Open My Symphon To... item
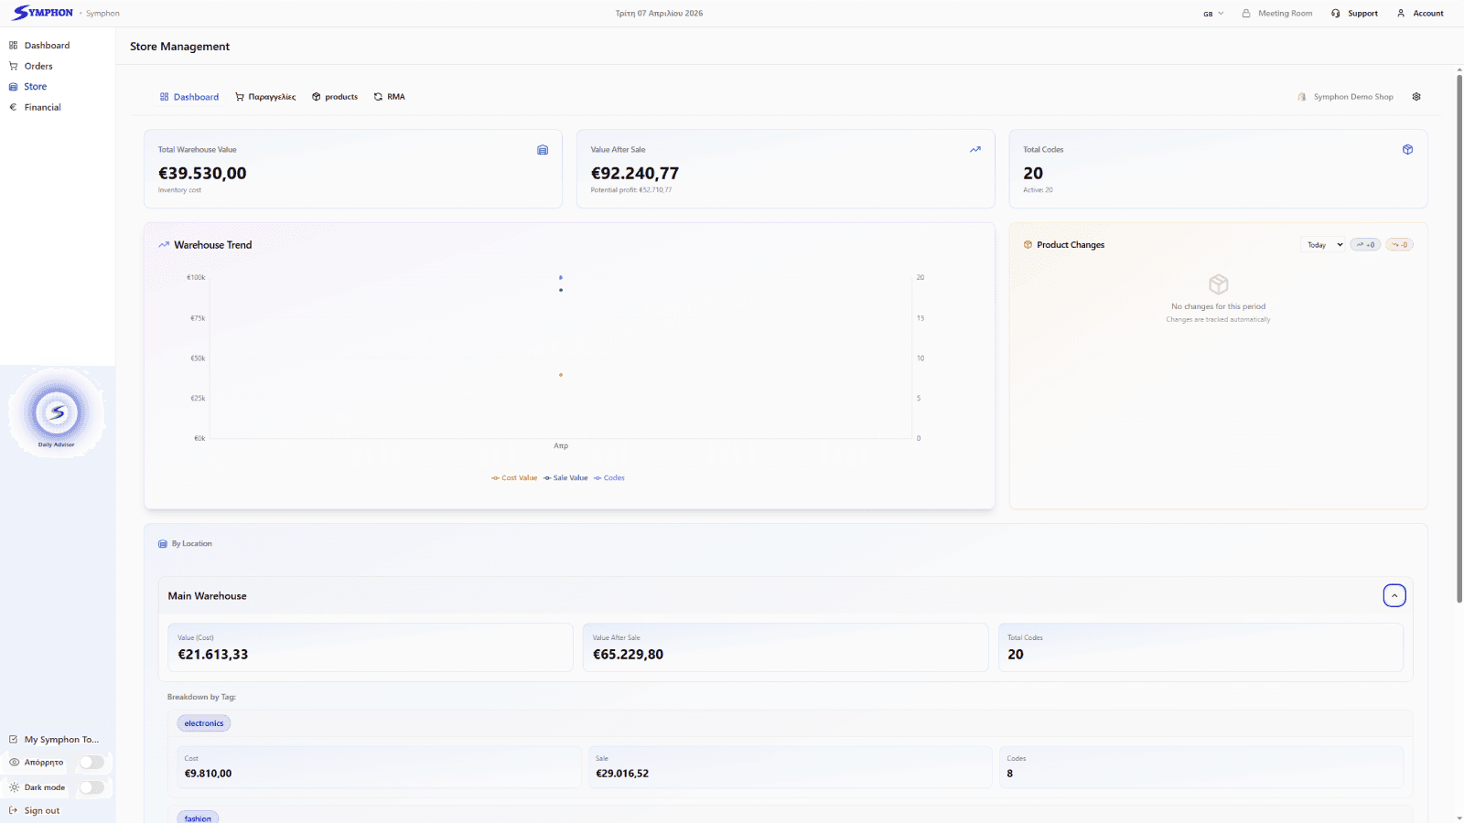The image size is (1464, 823). [x=53, y=739]
